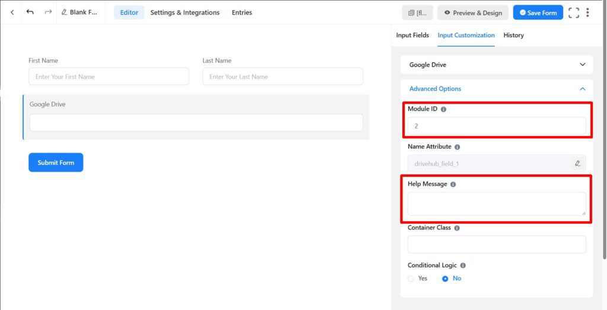The image size is (607, 310).
Task: Copy the form shortcode button
Action: tap(417, 13)
